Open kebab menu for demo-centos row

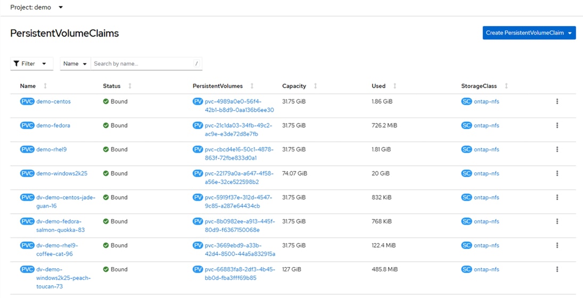(x=557, y=102)
